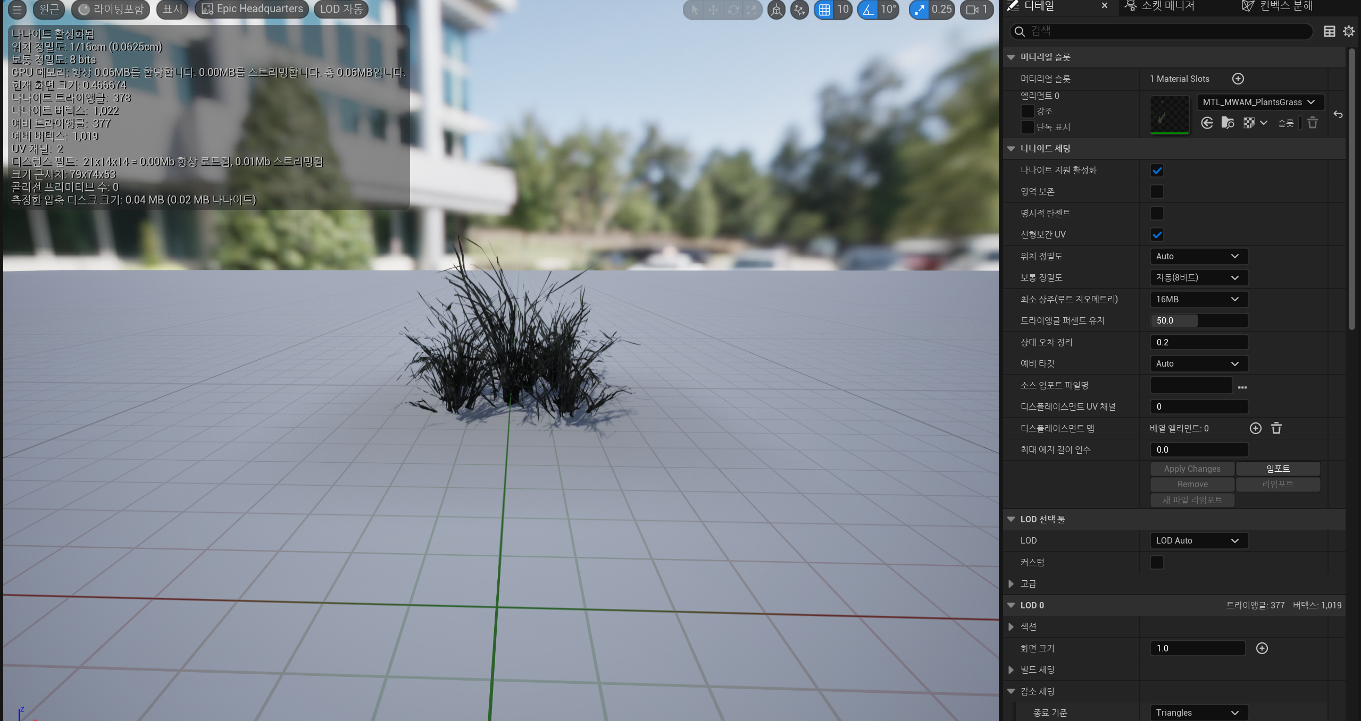The image size is (1361, 721).
Task: Open the 표시 viewport menu
Action: [172, 9]
